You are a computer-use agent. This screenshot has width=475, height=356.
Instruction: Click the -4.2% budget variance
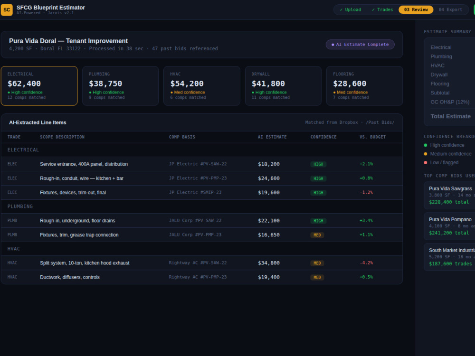coord(366,263)
